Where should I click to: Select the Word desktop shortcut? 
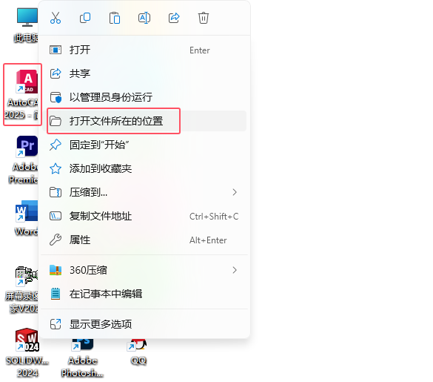(26, 218)
